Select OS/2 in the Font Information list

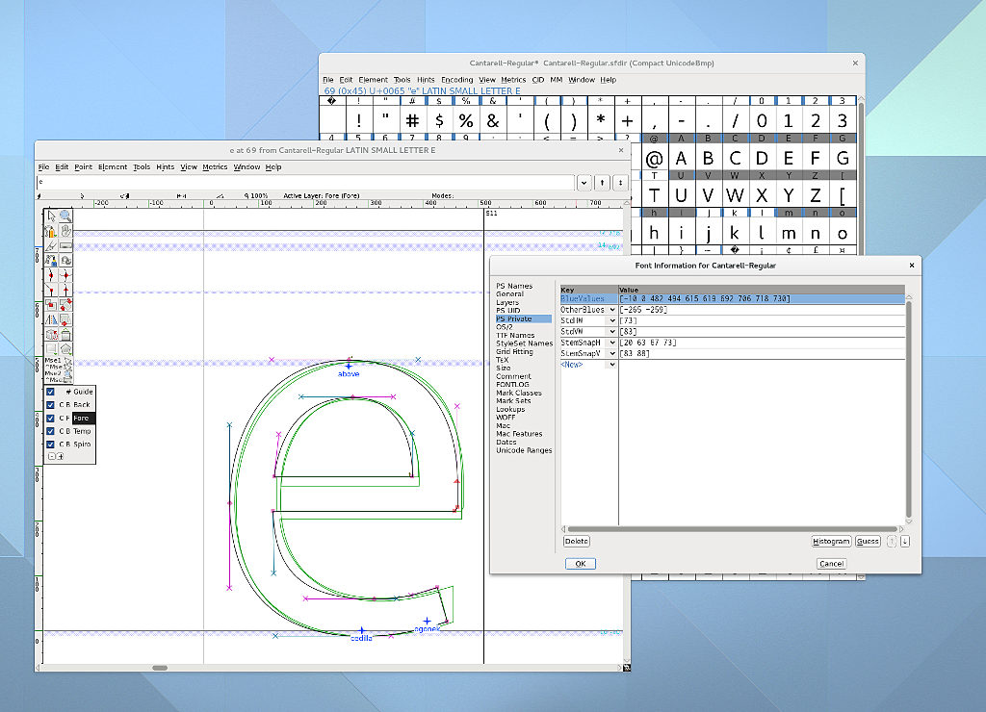(x=505, y=327)
